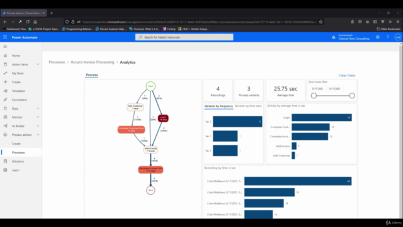Open the app launcher waffle menu
Screen dimensions: 403x227
click(5, 37)
